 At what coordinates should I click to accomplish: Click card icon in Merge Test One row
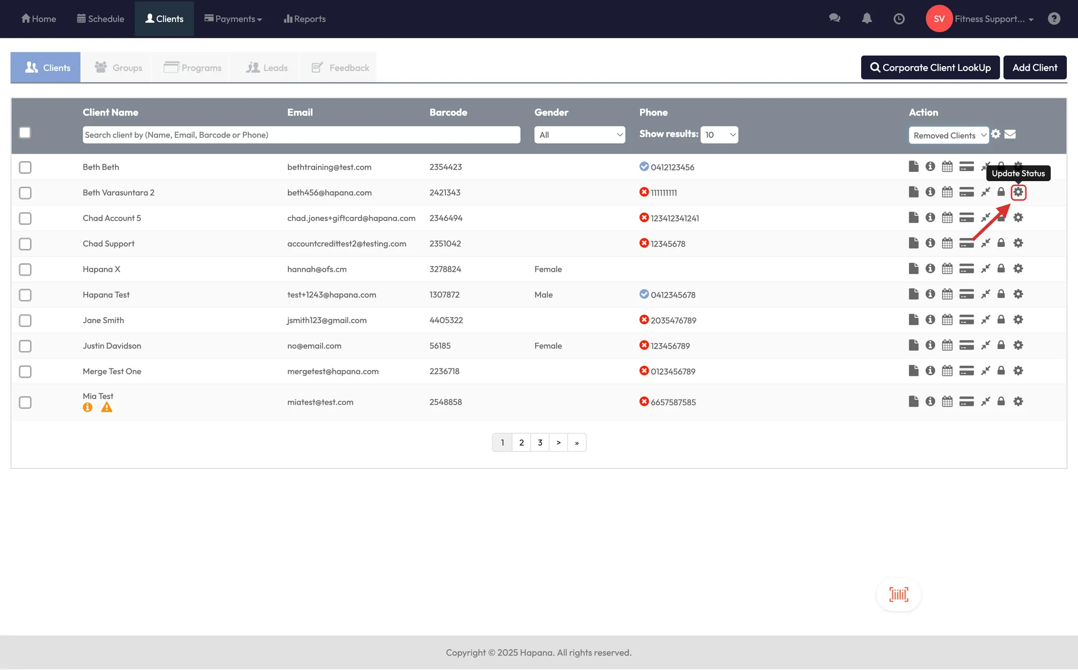coord(966,371)
